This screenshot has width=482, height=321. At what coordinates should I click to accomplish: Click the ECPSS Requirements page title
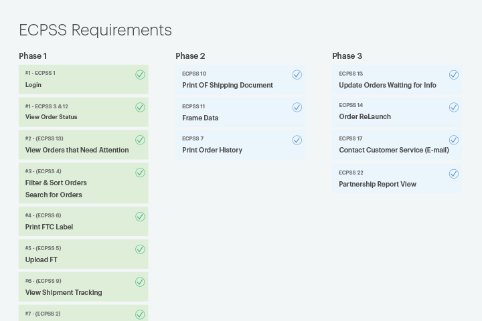(95, 30)
